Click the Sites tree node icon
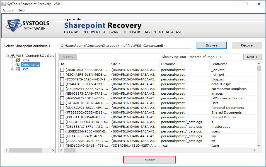Screen dimensions: 266x167 [18, 60]
